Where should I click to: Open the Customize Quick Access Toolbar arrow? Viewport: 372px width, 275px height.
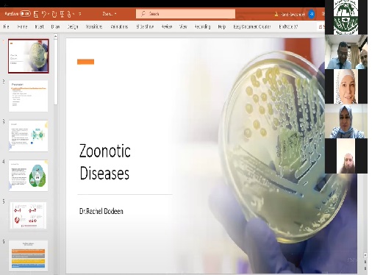coord(80,14)
